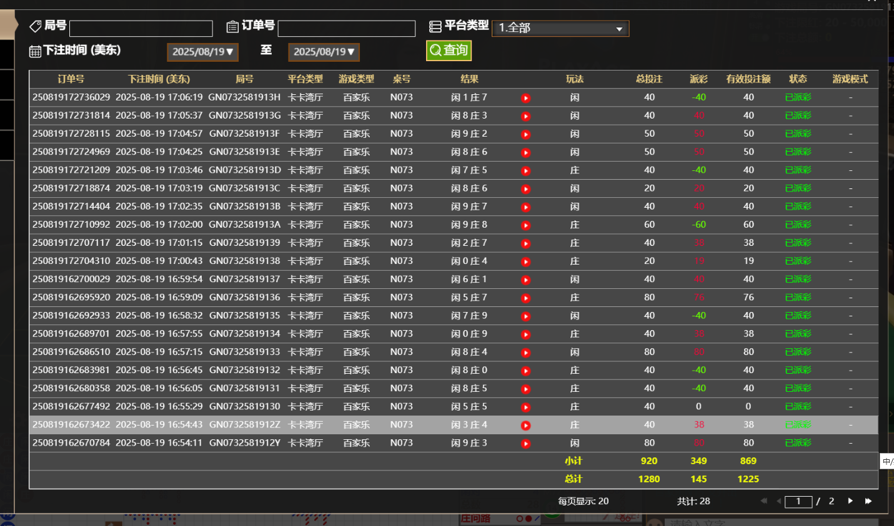Image resolution: width=894 pixels, height=526 pixels.
Task: Go to next page arrow
Action: tap(850, 501)
